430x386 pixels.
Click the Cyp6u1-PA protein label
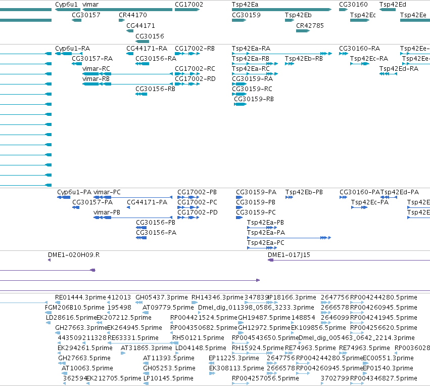(74, 192)
